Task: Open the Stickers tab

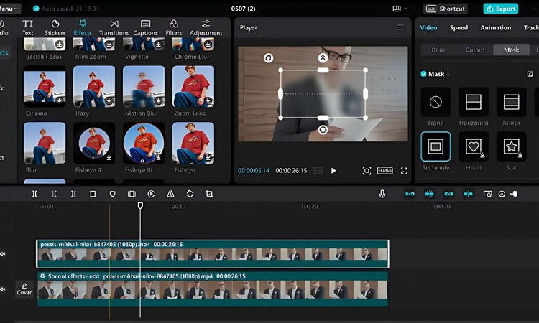Action: click(55, 28)
